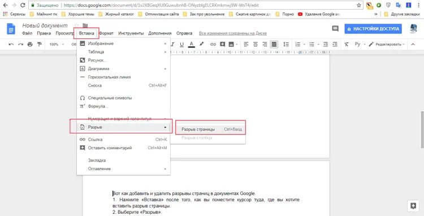This screenshot has width=424, height=216.
Task: Click the bulleted list icon
Action: point(311,44)
